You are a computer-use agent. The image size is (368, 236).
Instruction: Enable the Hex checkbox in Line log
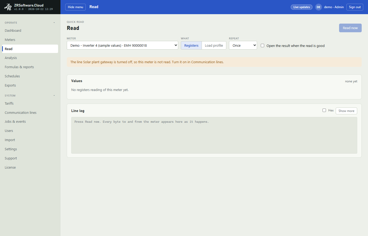(x=324, y=110)
